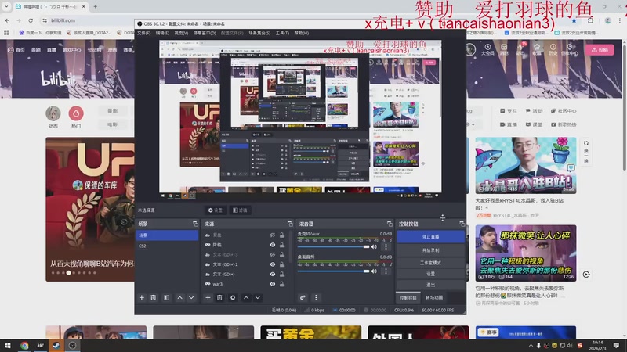
Task: Open bilibili 大会员 icon in the site header
Action: 487,50
